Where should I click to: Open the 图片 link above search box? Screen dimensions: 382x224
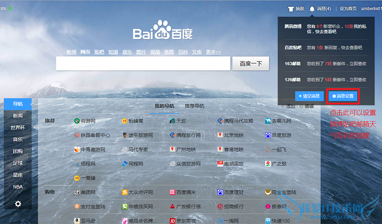[141, 52]
